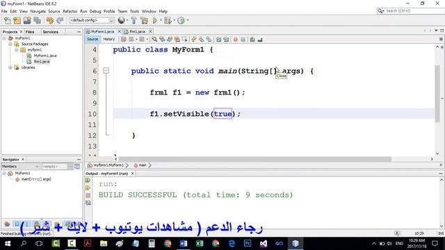The image size is (445, 250).
Task: Toggle Rectangular Selection icon in editor toolbar
Action: (185, 40)
